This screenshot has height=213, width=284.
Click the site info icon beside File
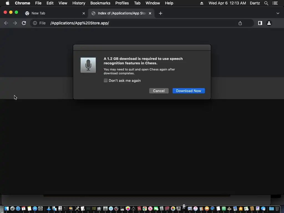(x=35, y=23)
